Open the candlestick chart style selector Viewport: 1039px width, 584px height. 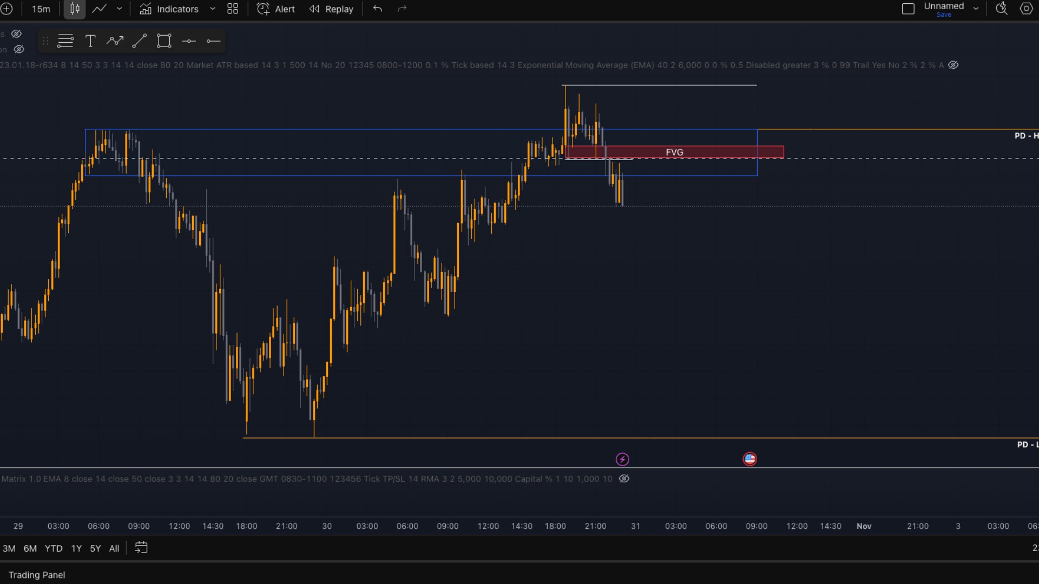click(75, 9)
